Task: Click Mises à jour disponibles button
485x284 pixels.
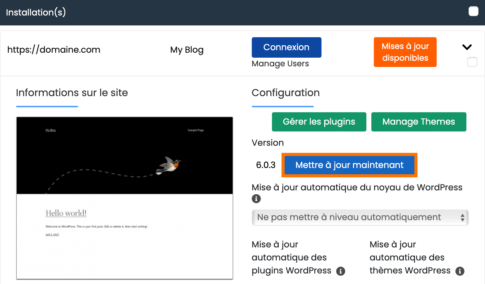Action: [405, 52]
